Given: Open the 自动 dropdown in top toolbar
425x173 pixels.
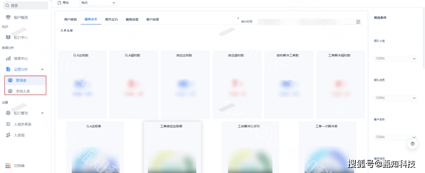Looking at the screenshot, I should (x=98, y=3).
